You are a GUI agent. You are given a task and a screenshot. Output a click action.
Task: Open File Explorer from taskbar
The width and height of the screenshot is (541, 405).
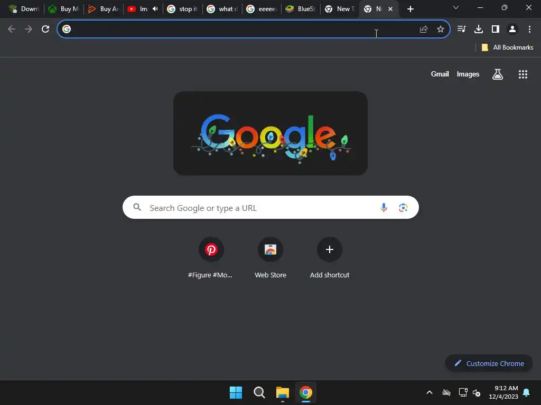(x=283, y=392)
